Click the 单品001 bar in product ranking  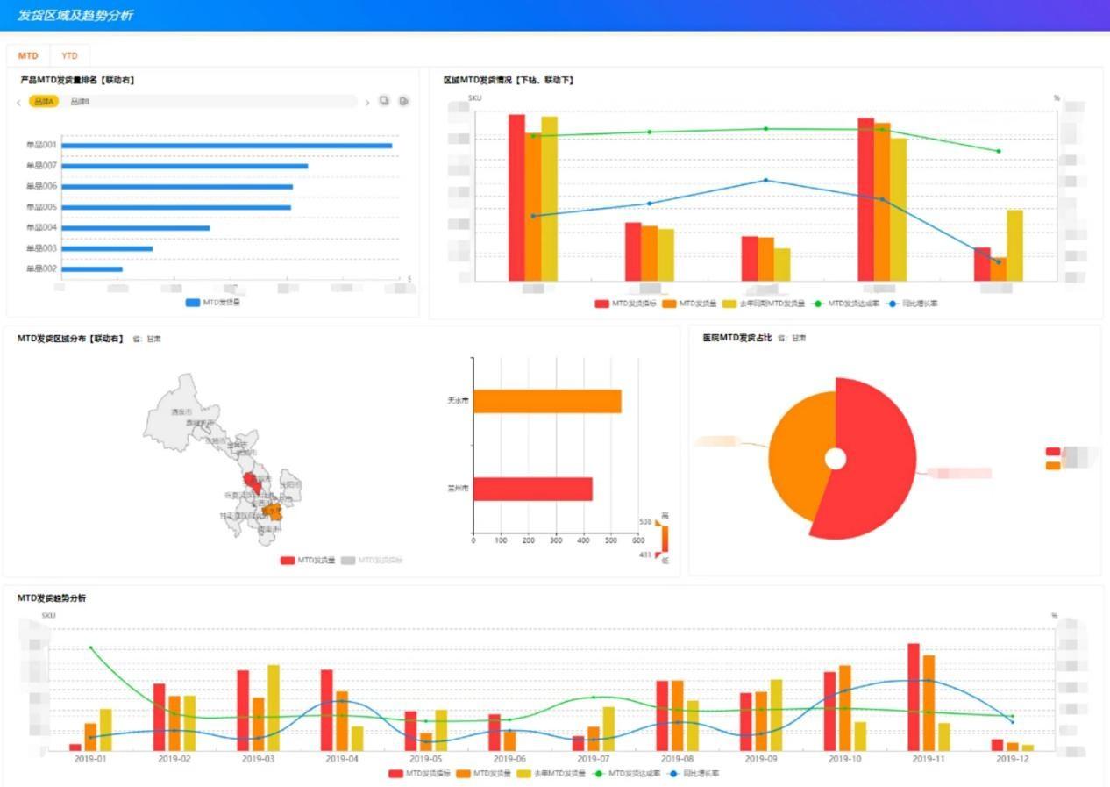[226, 146]
